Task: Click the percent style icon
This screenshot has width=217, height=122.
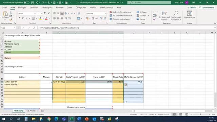Action: [x=93, y=18]
